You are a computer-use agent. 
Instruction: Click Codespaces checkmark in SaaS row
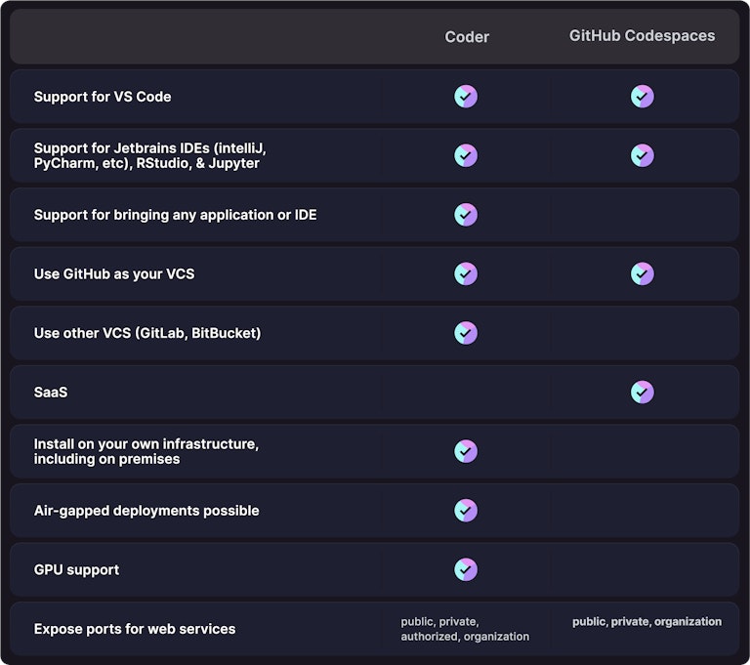click(642, 393)
